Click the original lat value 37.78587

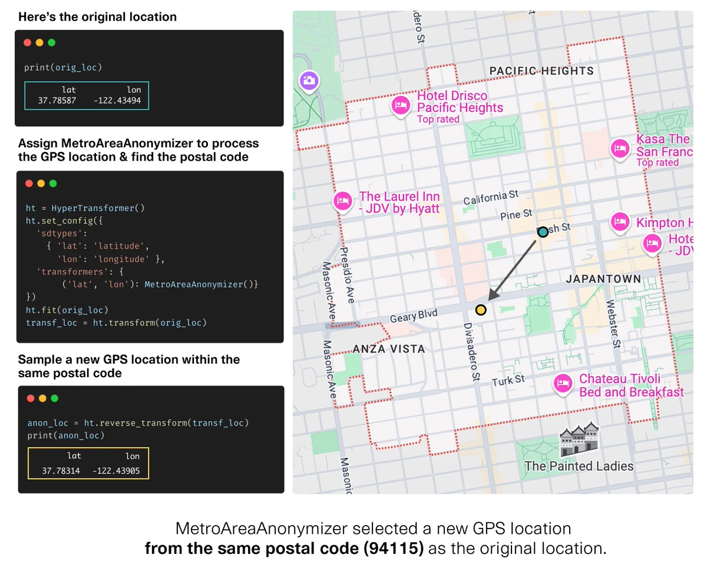57,101
